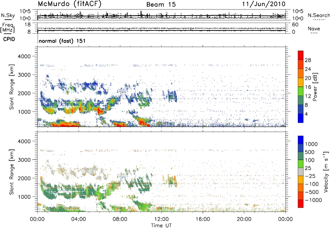The height and width of the screenshot is (228, 330).
Task: Select the "N.Sky" legend label
Action: [8, 15]
